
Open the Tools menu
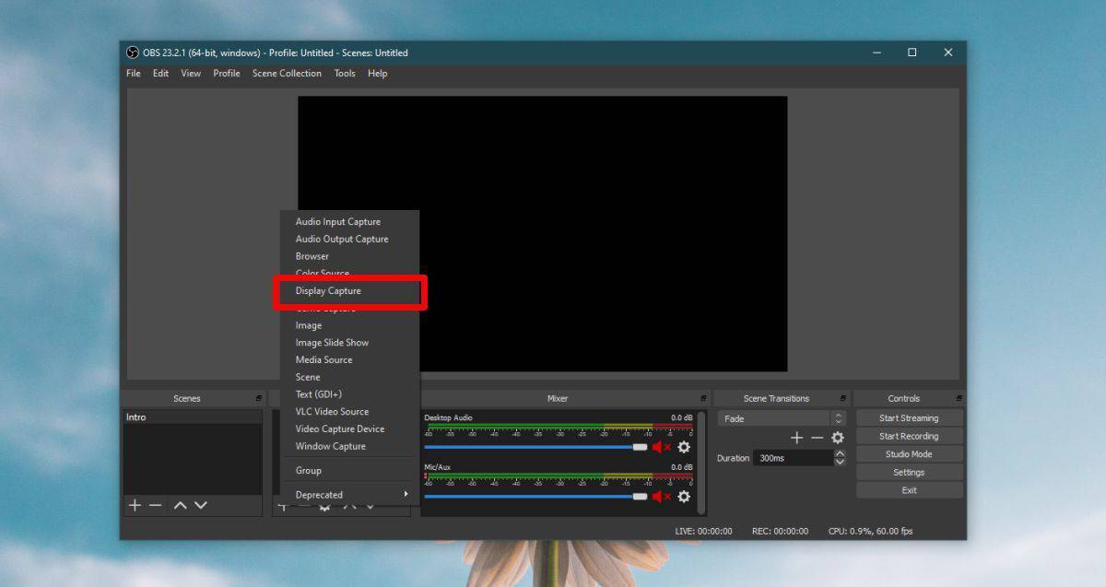tap(344, 73)
